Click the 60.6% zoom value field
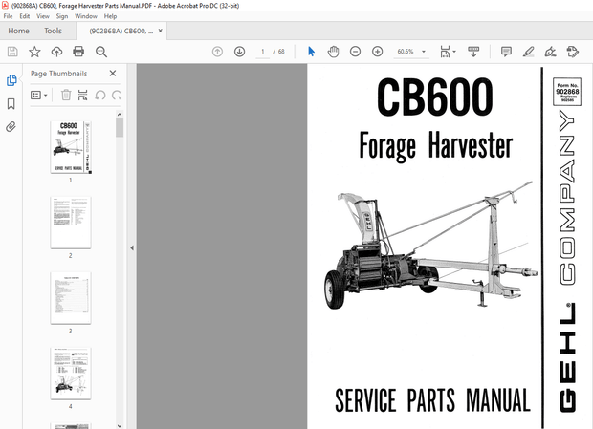Screen dimensions: 593x429 [x=406, y=52]
